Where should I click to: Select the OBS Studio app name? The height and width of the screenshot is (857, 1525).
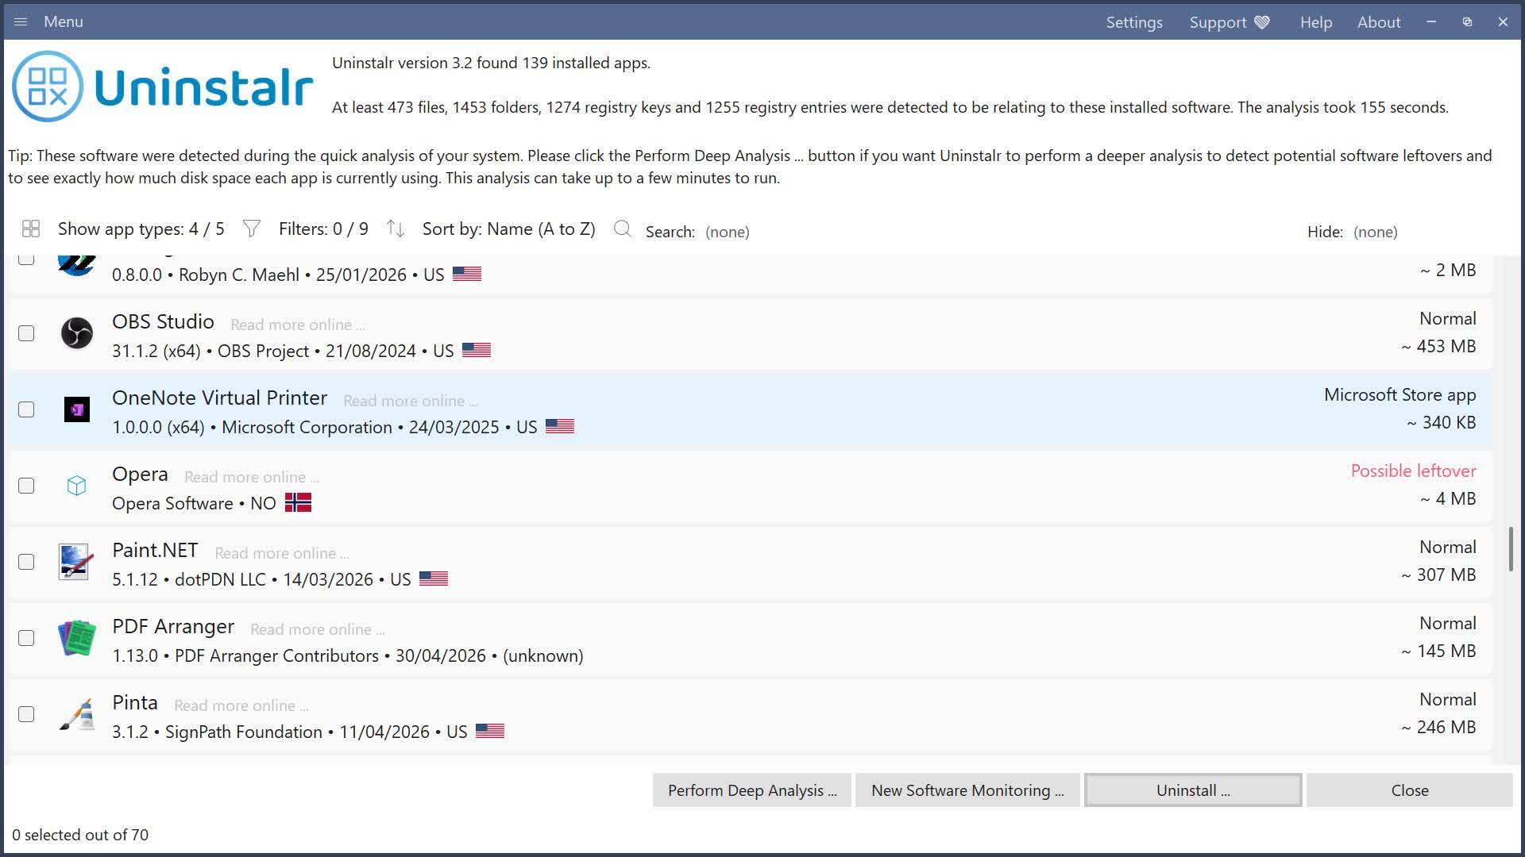pyautogui.click(x=163, y=321)
